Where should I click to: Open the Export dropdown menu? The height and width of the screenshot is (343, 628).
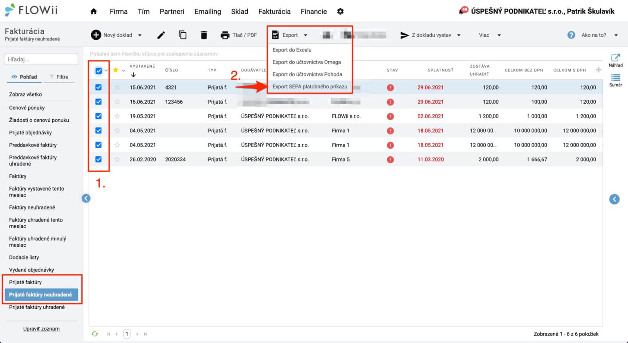(x=289, y=35)
